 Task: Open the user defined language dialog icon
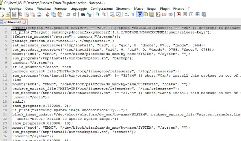coord(145,15)
